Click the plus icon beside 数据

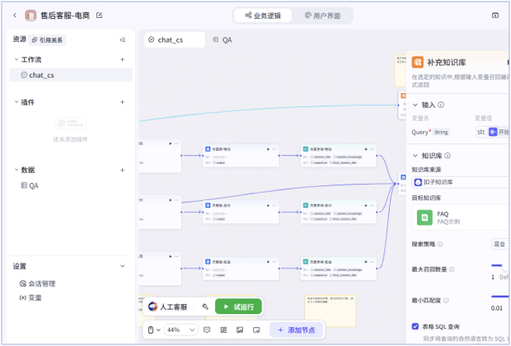(122, 170)
